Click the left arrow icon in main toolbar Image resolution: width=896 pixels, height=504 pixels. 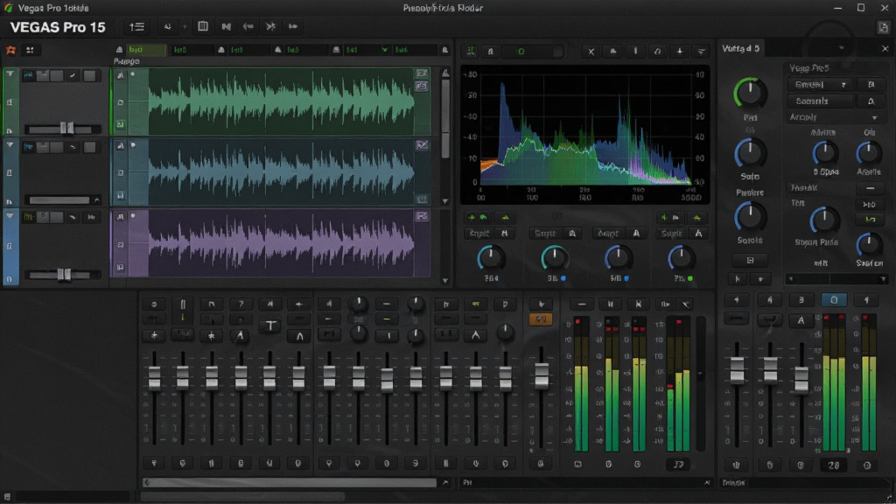[248, 26]
